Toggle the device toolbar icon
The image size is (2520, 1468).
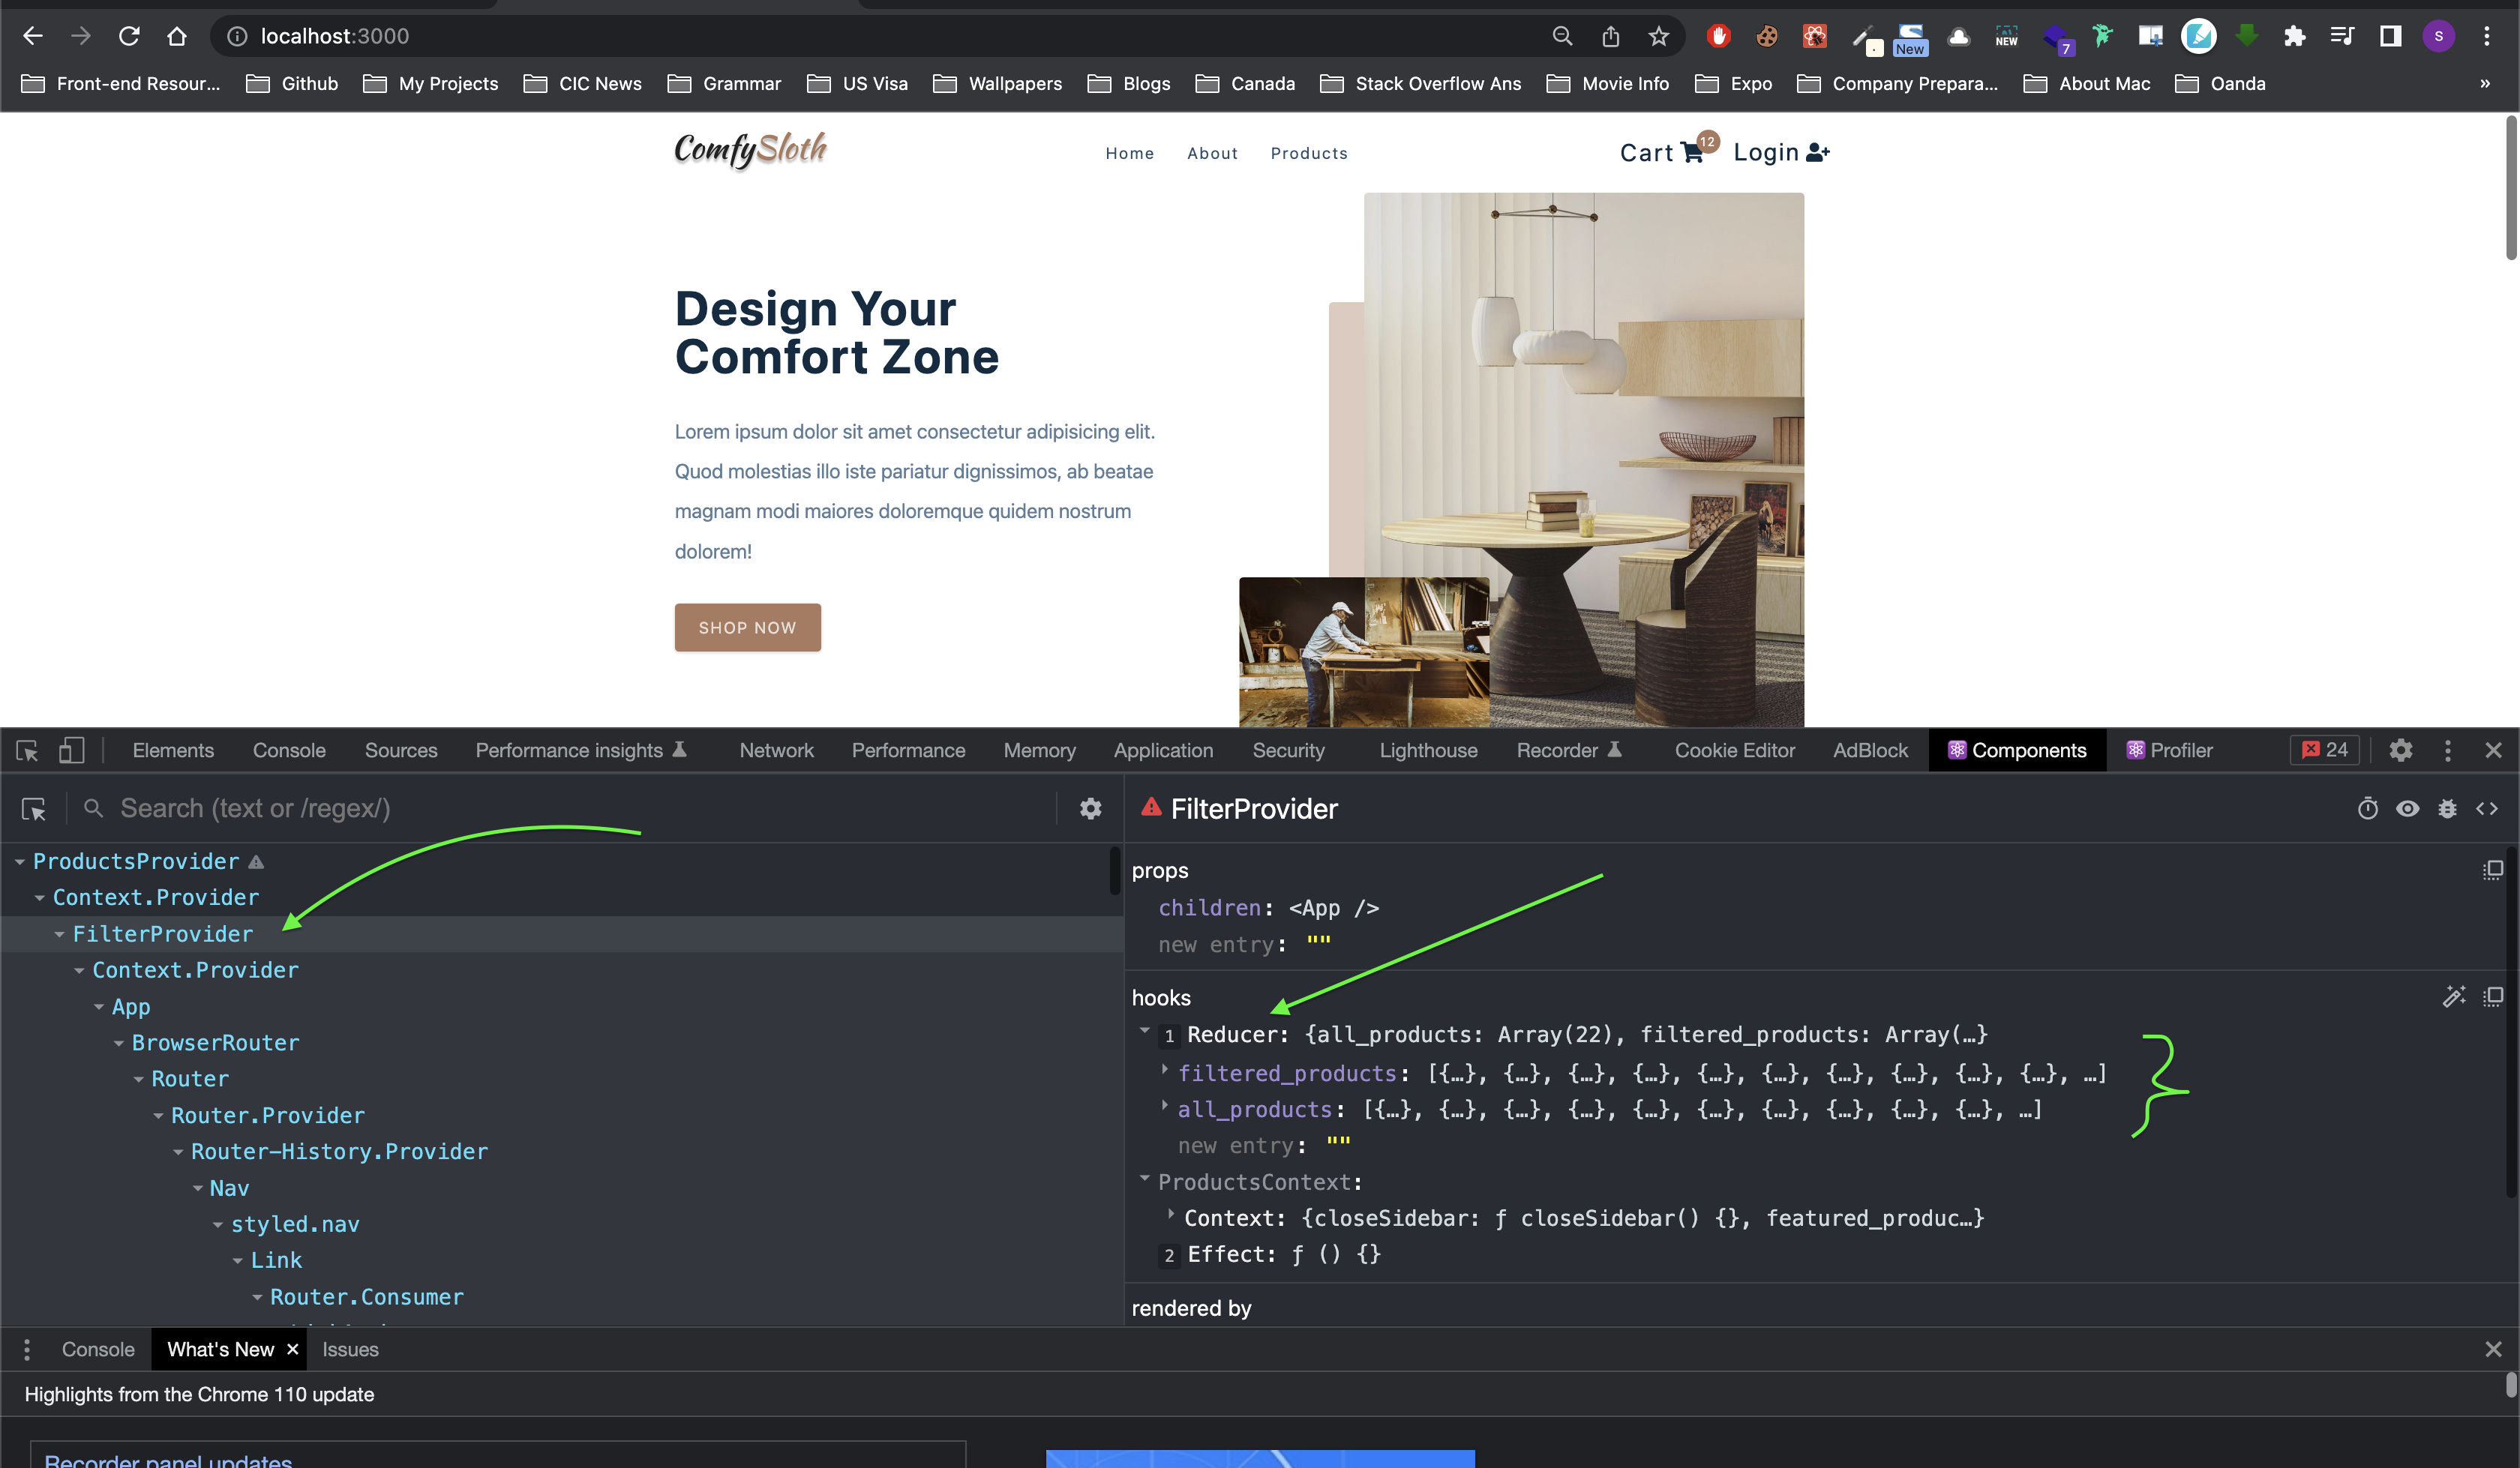click(71, 750)
